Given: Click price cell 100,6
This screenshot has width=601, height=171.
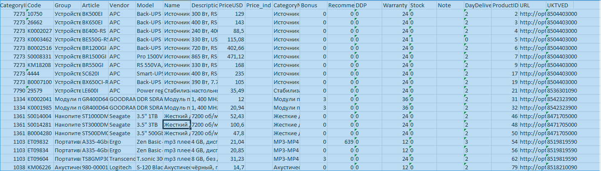Looking at the screenshot, I should click(232, 125).
